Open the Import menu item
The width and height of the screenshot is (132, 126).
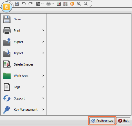coord(23,53)
